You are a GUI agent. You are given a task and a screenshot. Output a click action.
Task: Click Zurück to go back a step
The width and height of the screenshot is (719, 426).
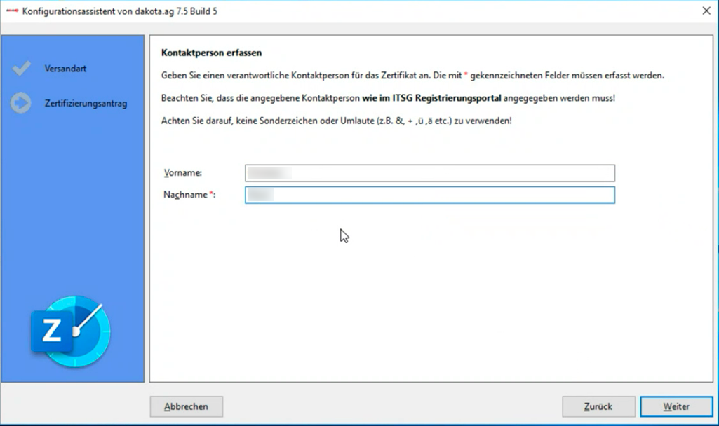(598, 406)
